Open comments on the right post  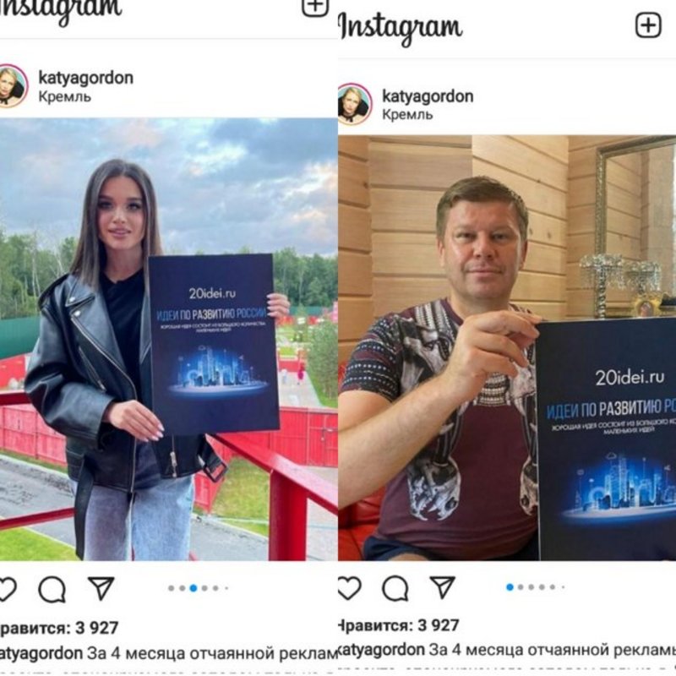(395, 588)
